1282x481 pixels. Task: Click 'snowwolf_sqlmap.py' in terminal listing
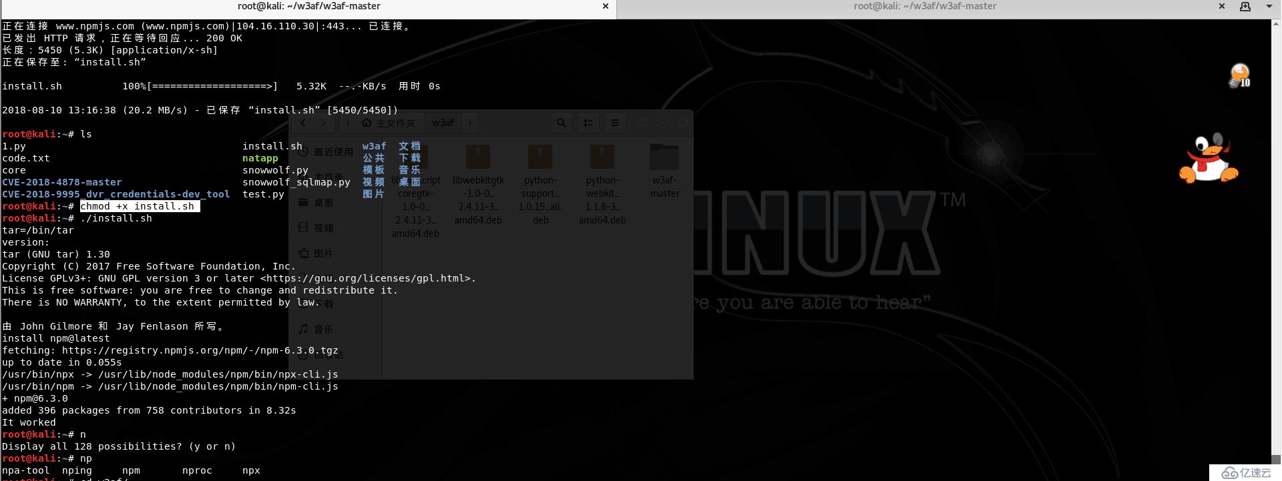[x=296, y=182]
